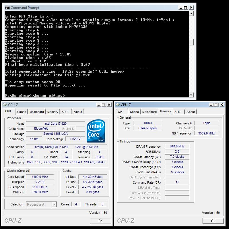241x229 pixels.
Task: Click the Revision value 'C0/C1'
Action: click(x=100, y=157)
